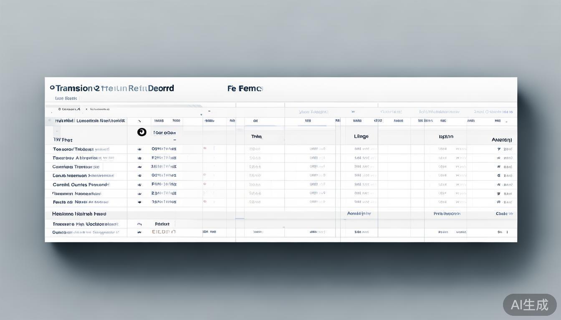561x320 pixels.
Task: Click the 'Aoresinw' link in the summary row
Action: click(x=359, y=213)
